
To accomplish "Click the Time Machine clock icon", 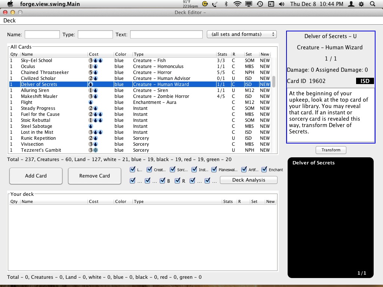I will (x=260, y=4).
